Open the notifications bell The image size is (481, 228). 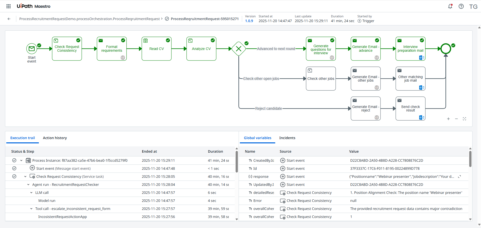pos(450,6)
